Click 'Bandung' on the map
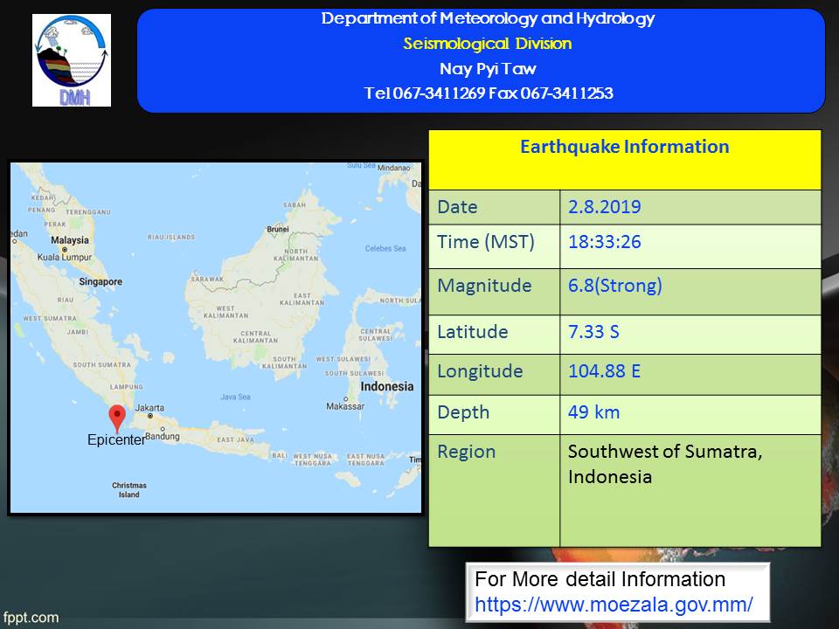 coord(163,437)
